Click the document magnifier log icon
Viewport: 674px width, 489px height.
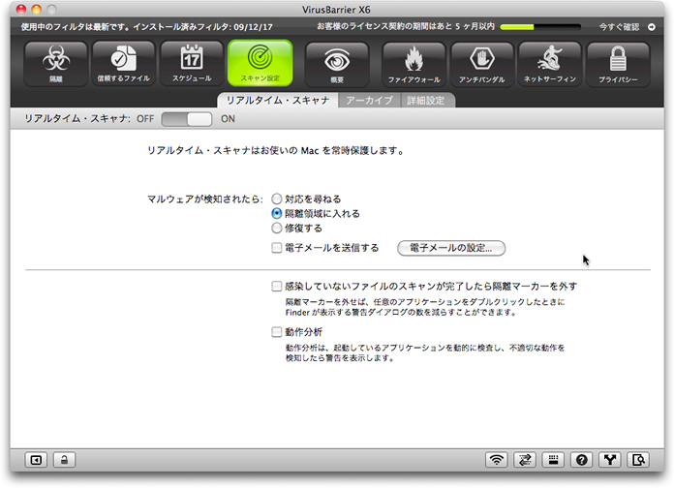pos(638,460)
